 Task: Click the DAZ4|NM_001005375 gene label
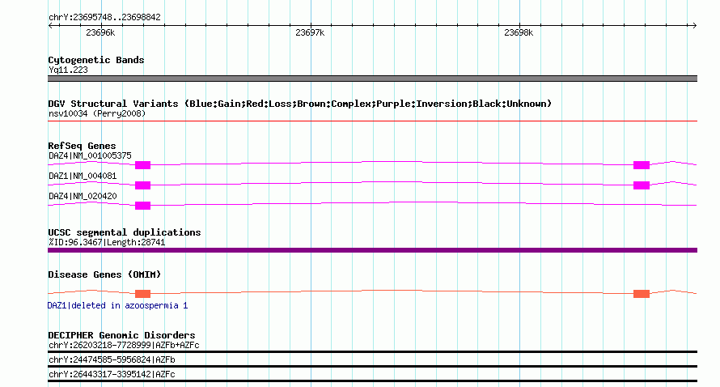click(90, 155)
